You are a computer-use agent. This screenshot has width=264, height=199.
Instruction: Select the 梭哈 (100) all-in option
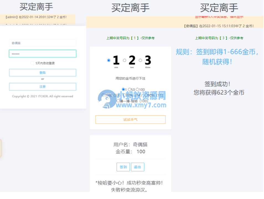click(119, 101)
